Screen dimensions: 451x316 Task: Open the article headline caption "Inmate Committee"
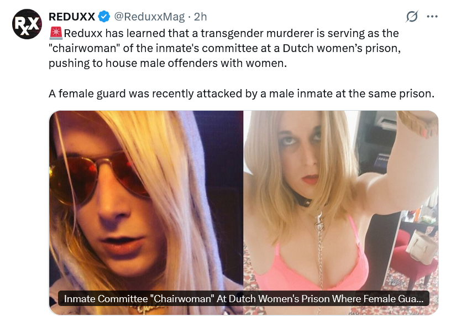(x=244, y=298)
